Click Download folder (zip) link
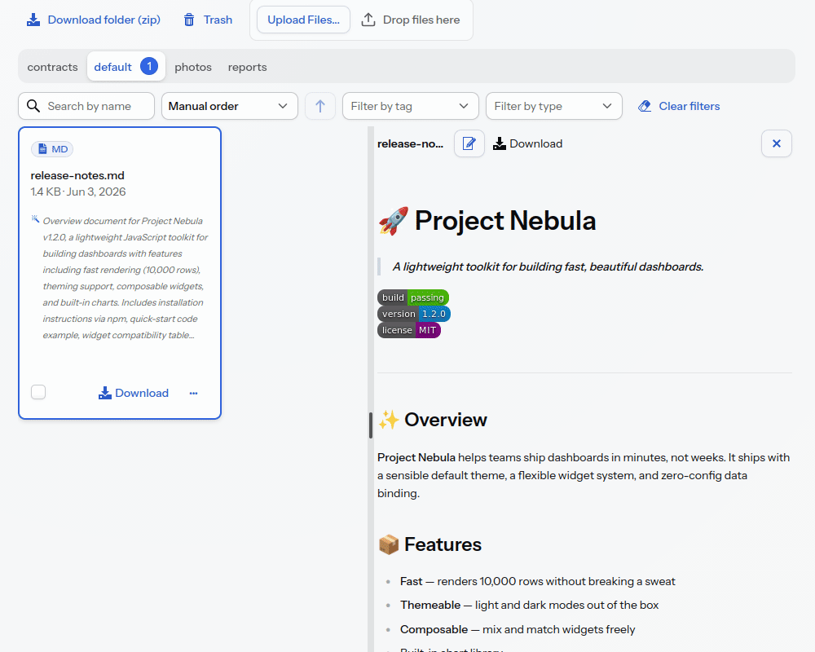815x652 pixels. point(94,20)
